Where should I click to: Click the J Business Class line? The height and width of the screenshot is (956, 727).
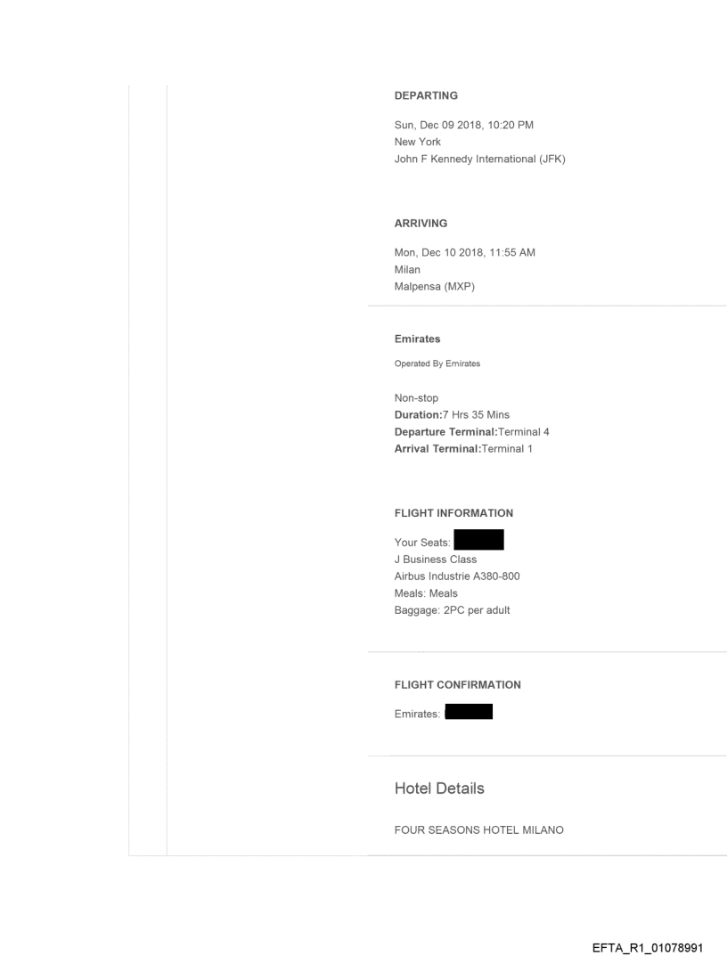(x=435, y=560)
